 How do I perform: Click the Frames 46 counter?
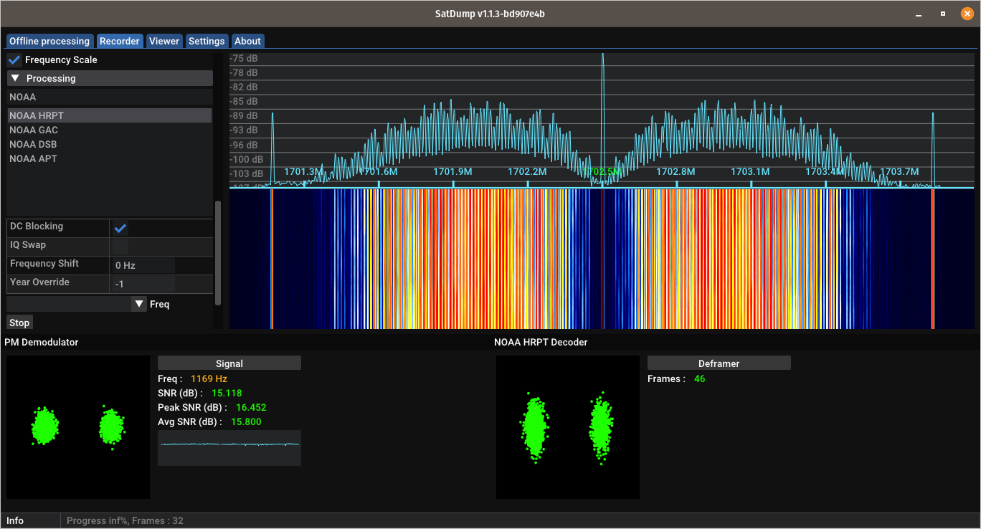[699, 378]
